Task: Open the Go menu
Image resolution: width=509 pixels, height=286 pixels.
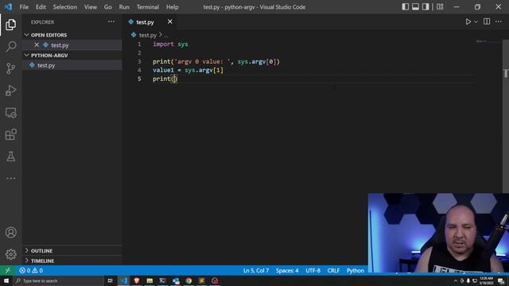Action: pos(108,7)
